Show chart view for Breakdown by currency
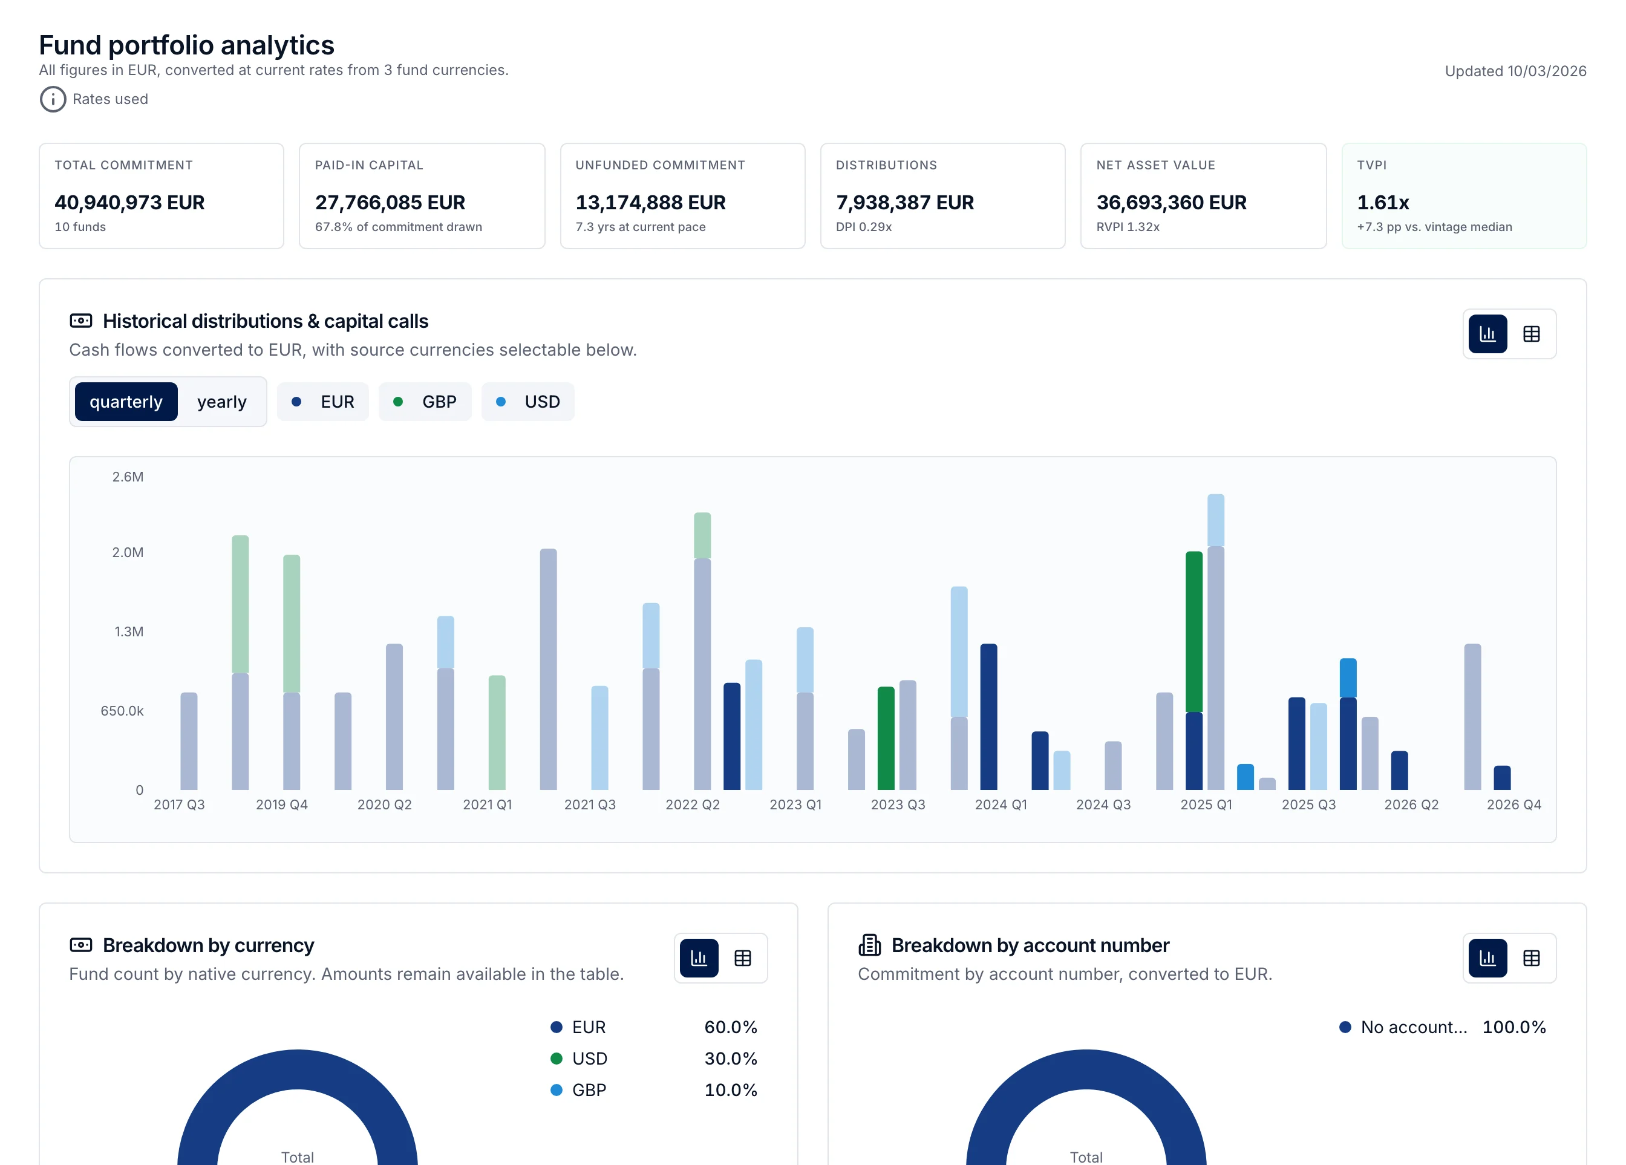 [x=698, y=958]
